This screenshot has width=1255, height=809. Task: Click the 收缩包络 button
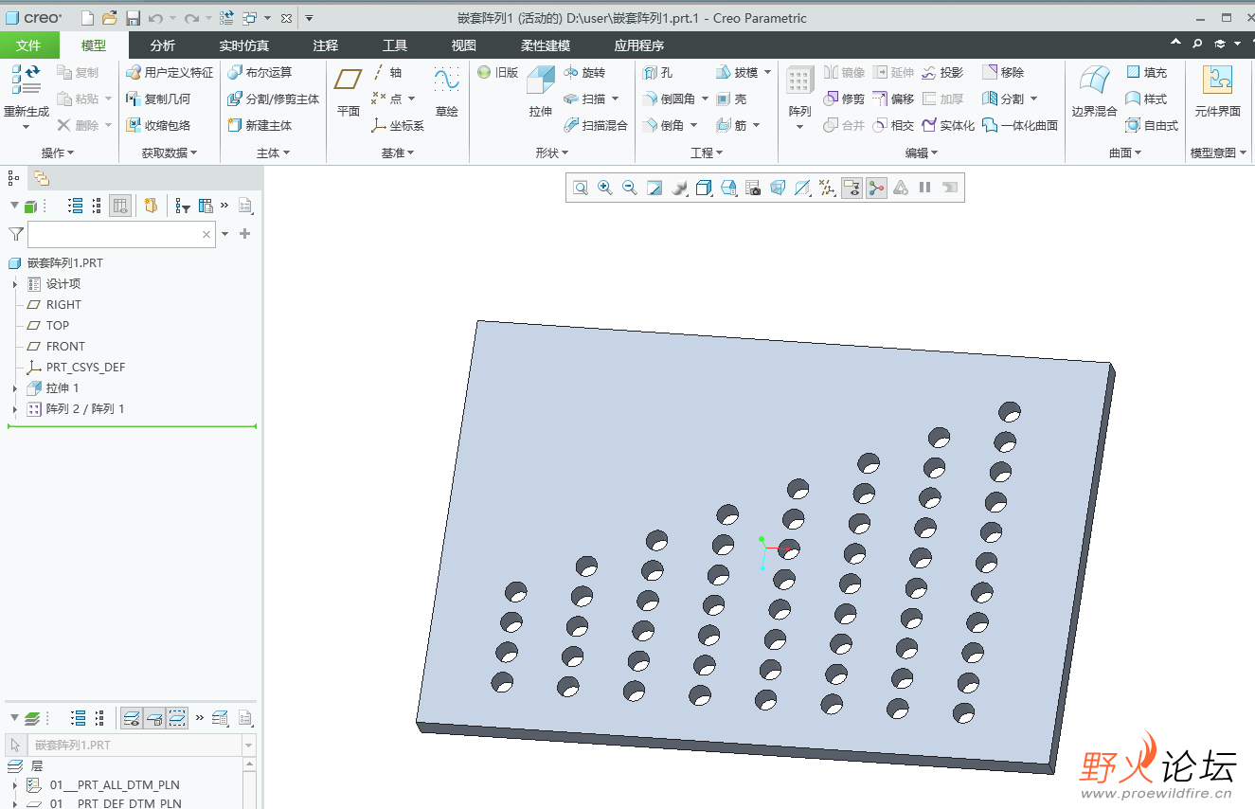pyautogui.click(x=158, y=125)
